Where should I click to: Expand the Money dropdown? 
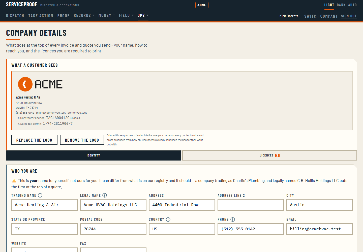tap(107, 15)
